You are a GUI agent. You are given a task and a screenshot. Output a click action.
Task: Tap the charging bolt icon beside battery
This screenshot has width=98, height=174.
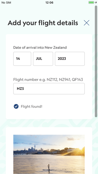[96, 2]
